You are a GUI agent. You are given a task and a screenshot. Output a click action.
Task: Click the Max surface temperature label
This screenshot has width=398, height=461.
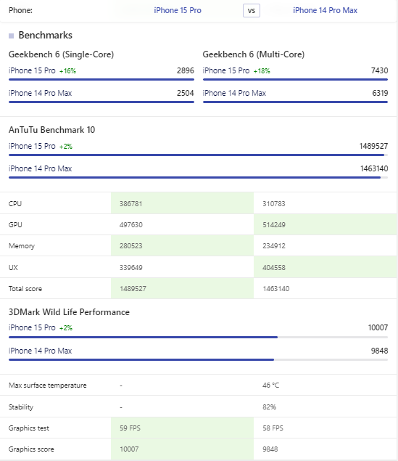coord(48,385)
